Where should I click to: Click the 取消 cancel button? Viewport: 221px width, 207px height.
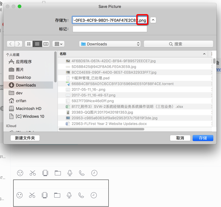point(180,138)
